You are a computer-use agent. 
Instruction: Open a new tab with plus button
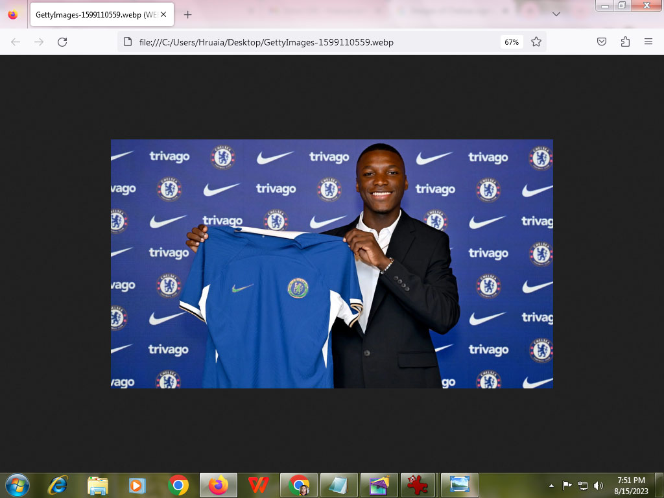(x=187, y=14)
